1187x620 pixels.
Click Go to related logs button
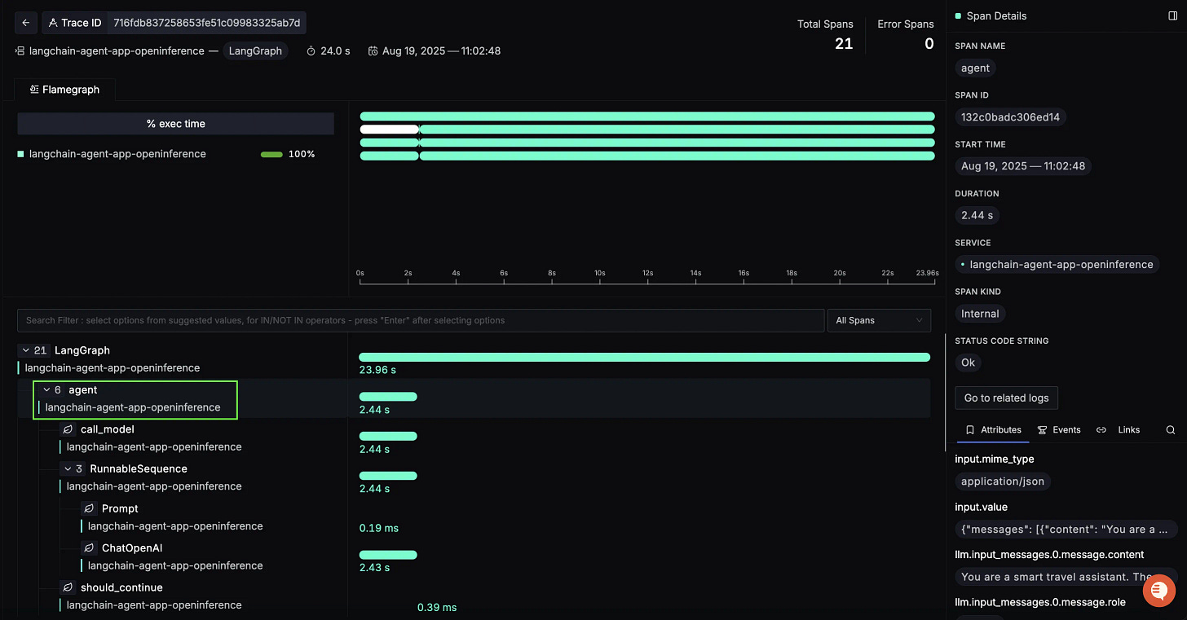(1007, 398)
